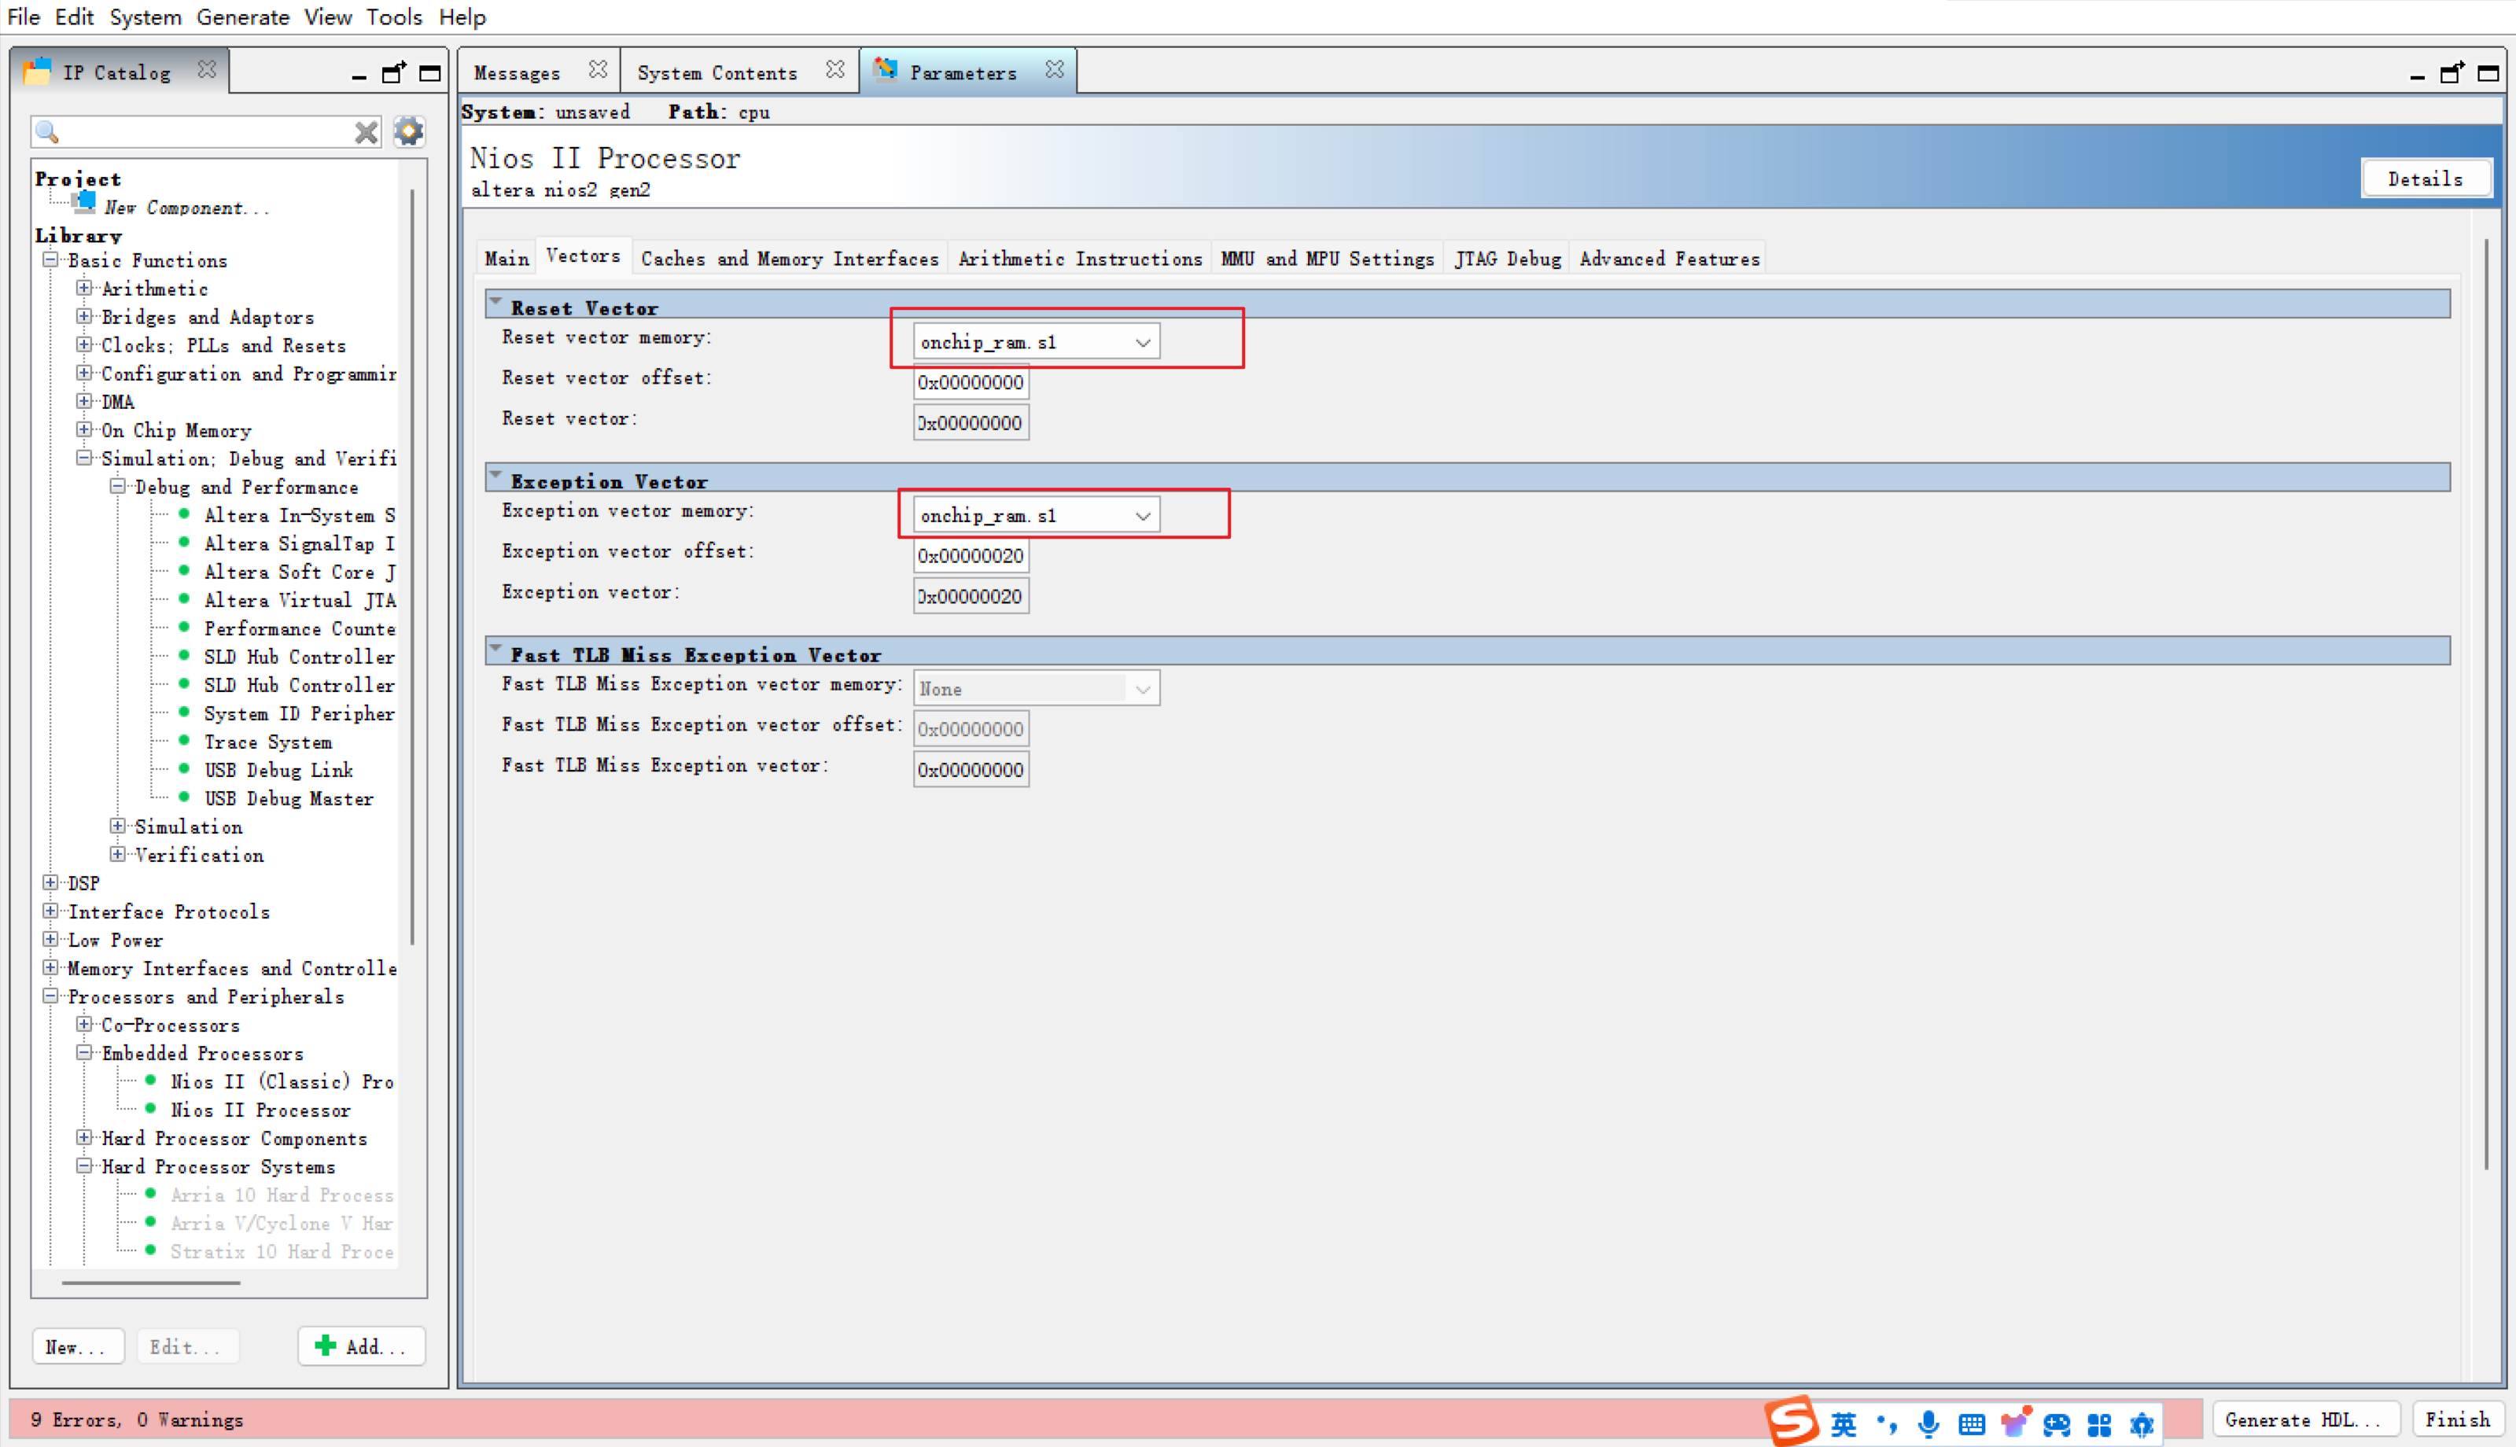Open the Exception vector memory dropdown
The height and width of the screenshot is (1447, 2516).
(1035, 515)
